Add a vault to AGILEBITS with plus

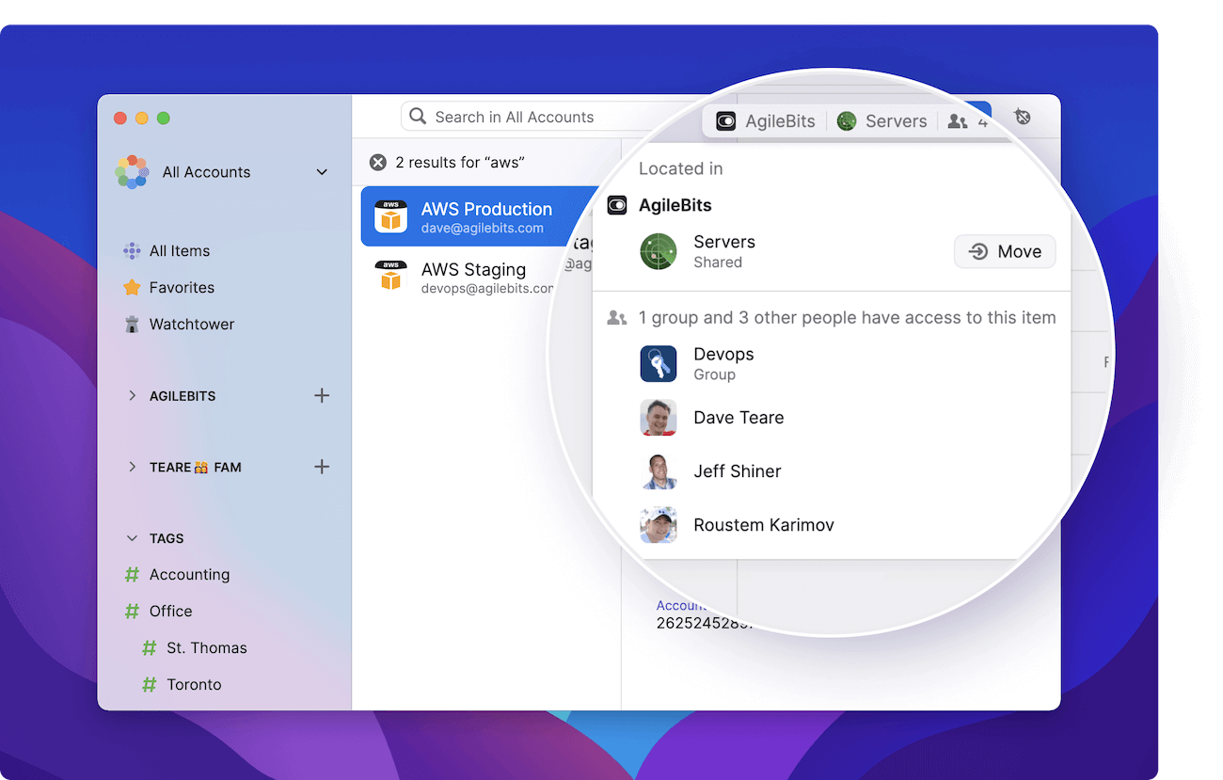pyautogui.click(x=322, y=396)
